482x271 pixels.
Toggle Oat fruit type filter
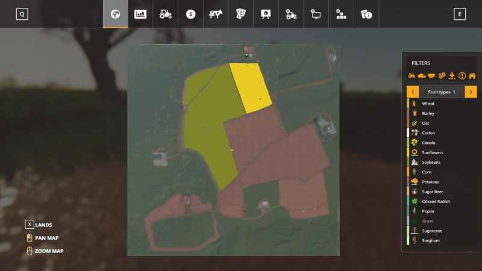point(442,123)
